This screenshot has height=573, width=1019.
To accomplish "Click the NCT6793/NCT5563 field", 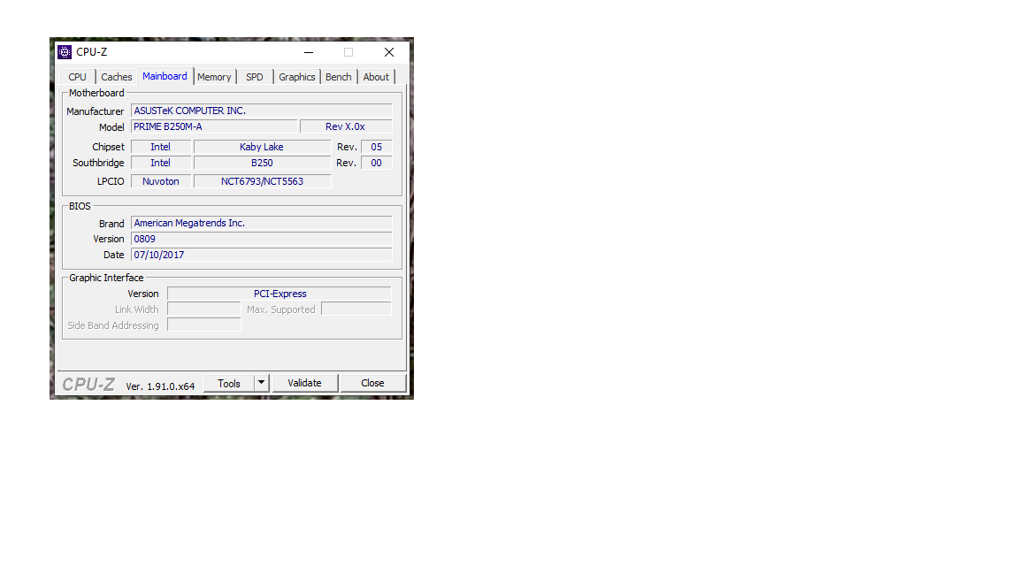I will 262,181.
